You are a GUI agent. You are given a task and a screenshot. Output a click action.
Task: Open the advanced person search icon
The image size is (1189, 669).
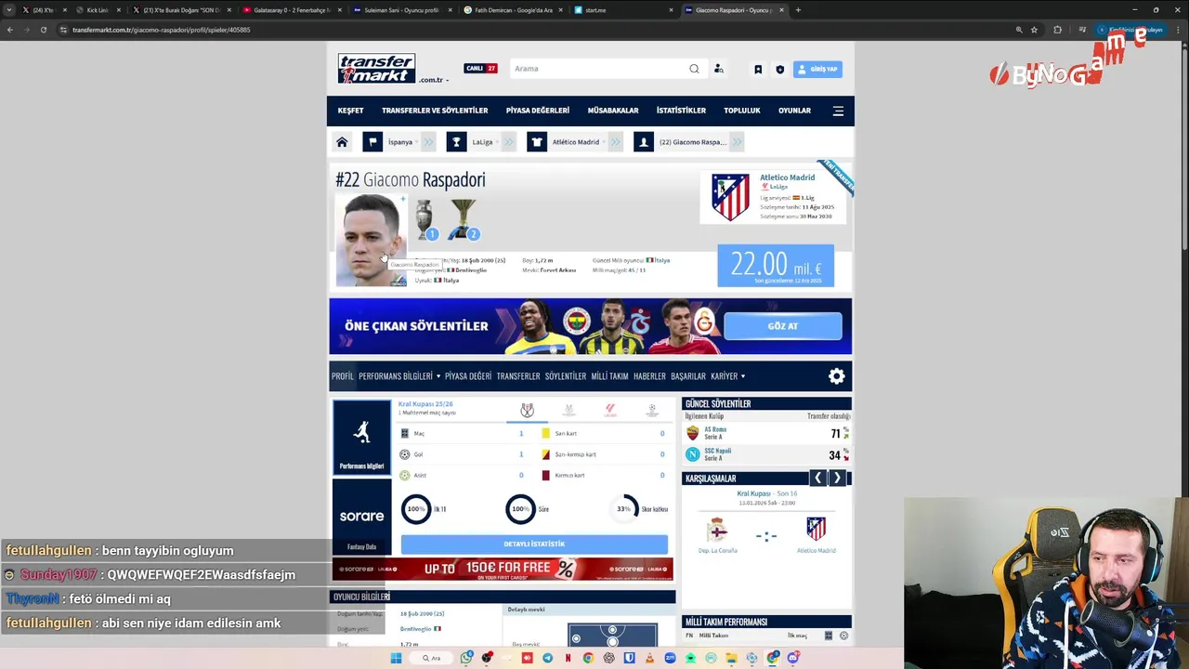(718, 69)
